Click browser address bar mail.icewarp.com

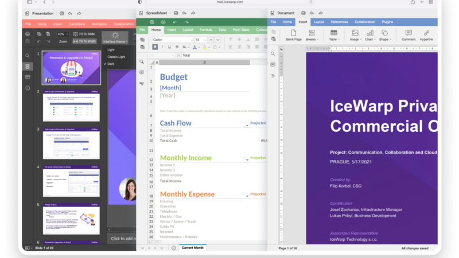tap(230, 2)
